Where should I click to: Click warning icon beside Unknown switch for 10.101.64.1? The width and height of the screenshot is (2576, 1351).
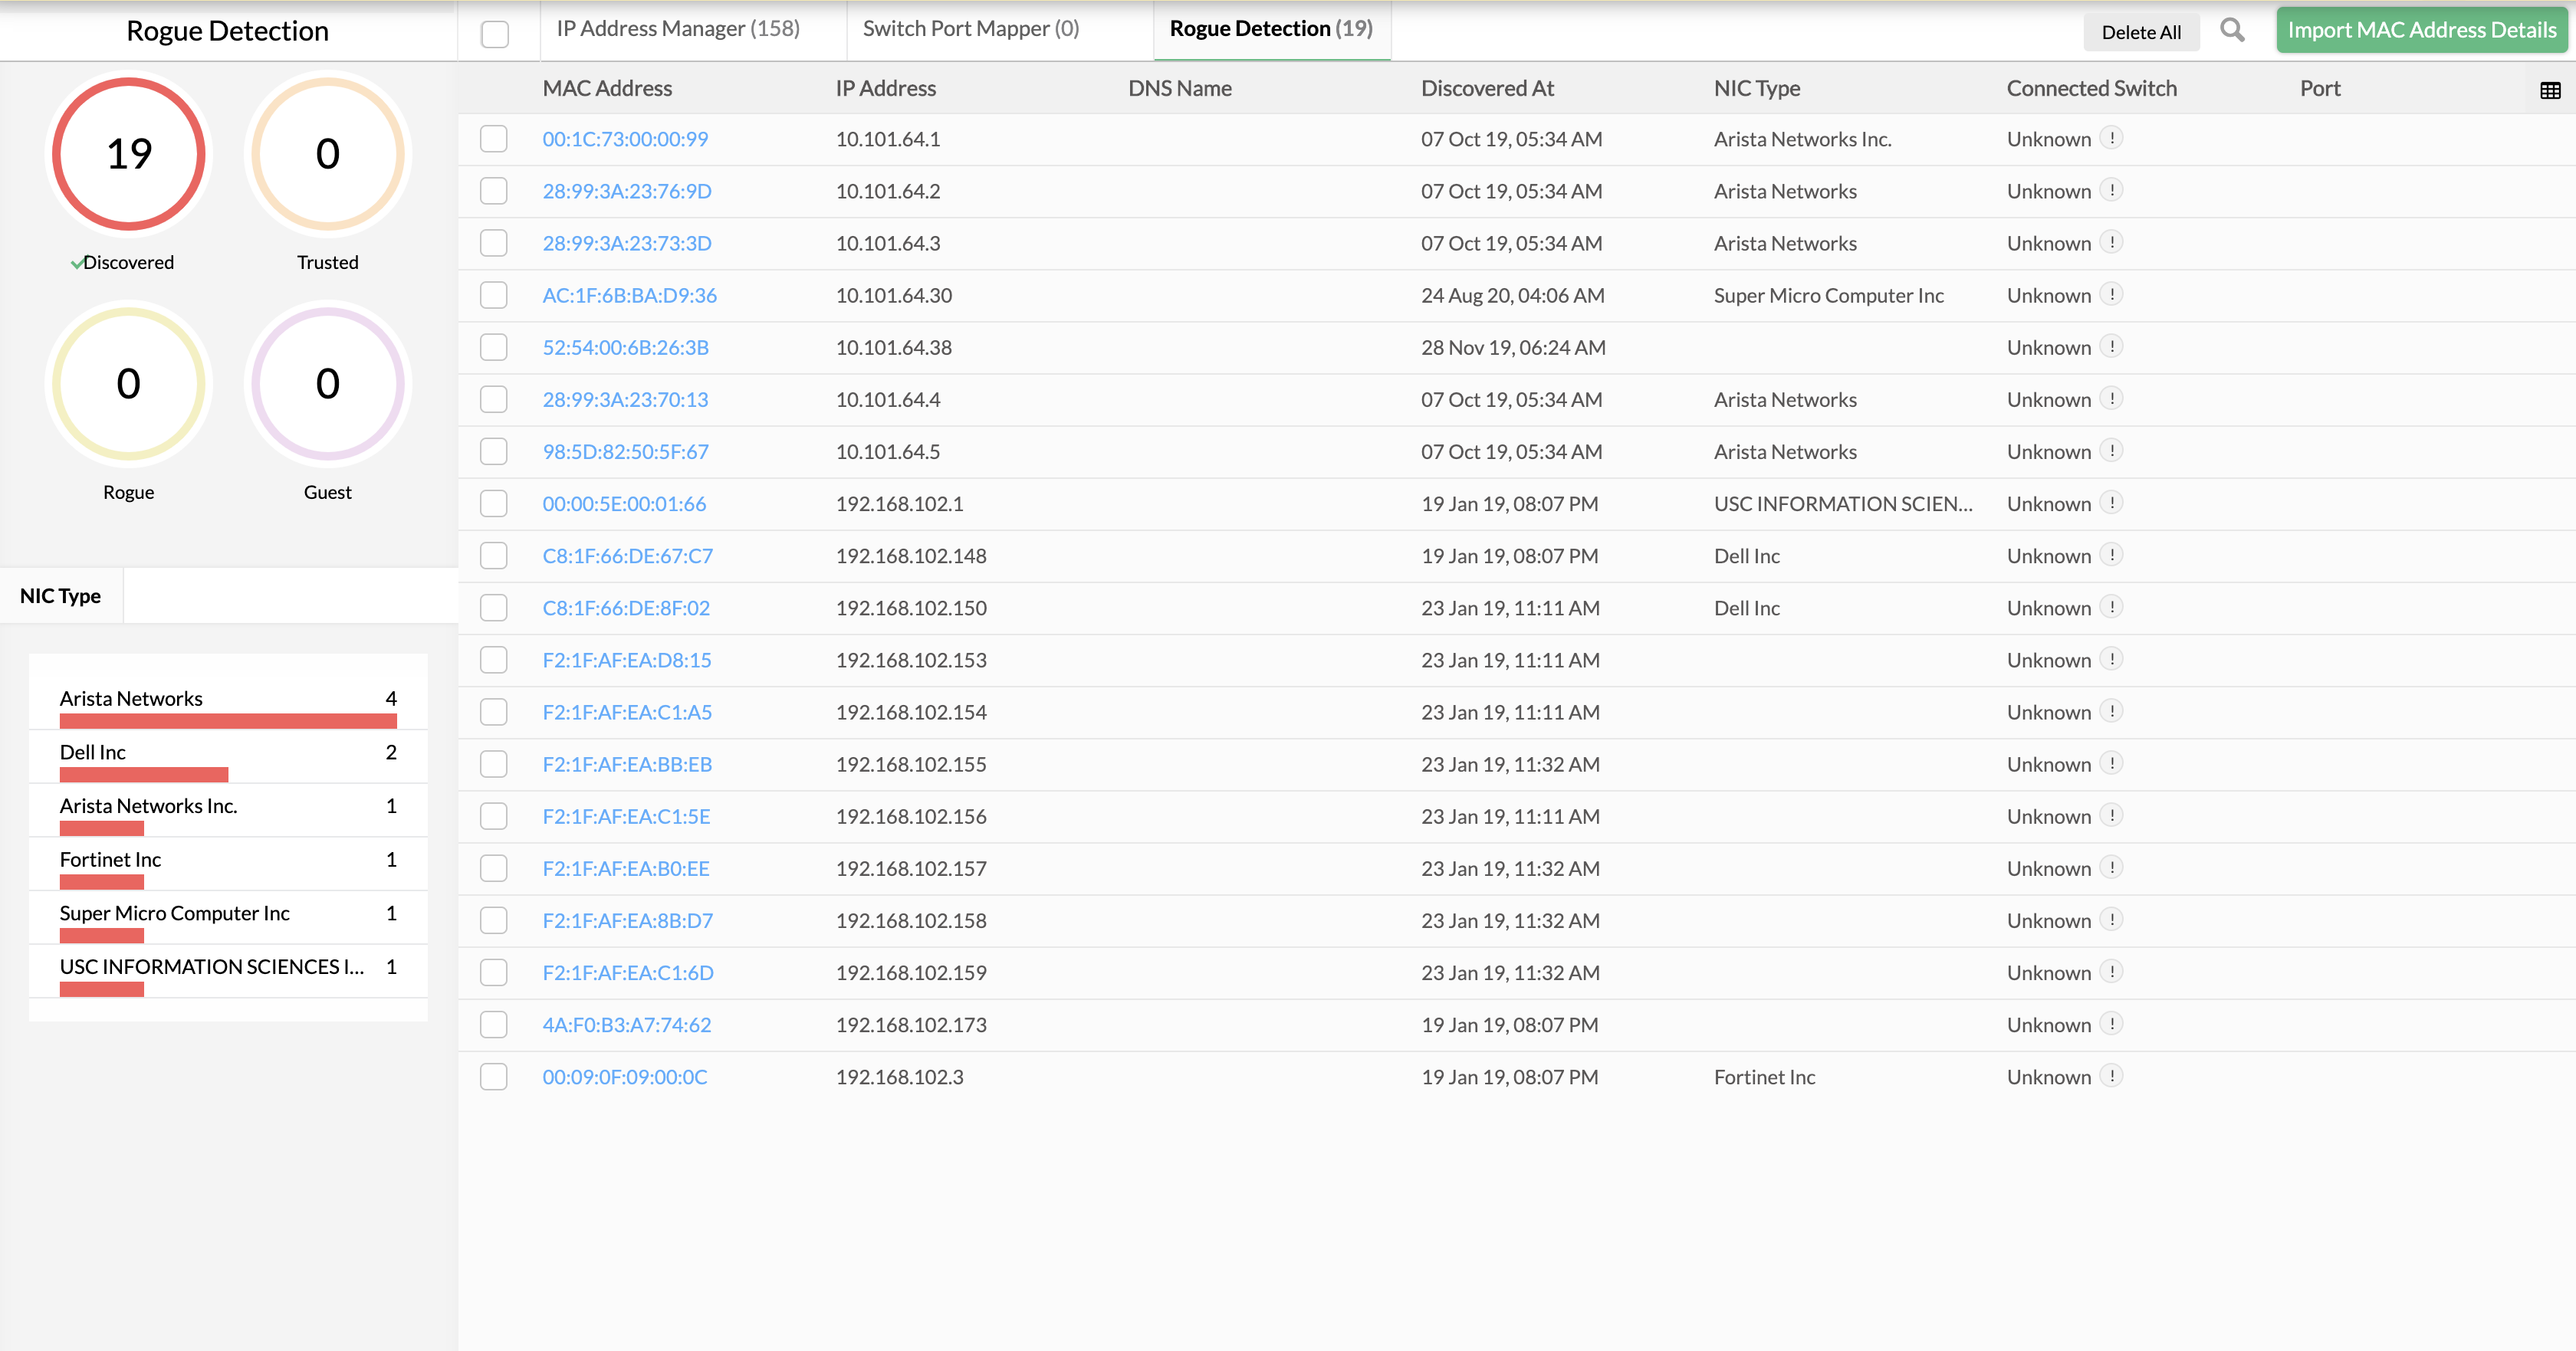pyautogui.click(x=2112, y=139)
